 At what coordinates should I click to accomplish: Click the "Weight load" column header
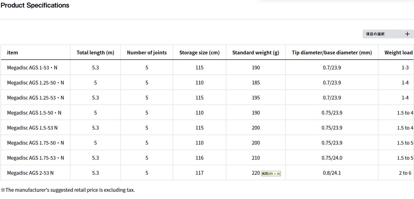398,53
